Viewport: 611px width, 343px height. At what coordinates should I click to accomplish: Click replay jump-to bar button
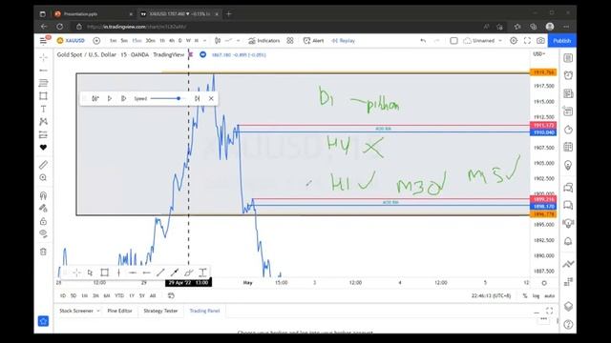(x=95, y=98)
